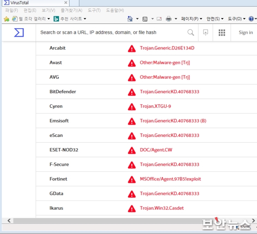The width and height of the screenshot is (257, 234).
Task: Click Trojan.Win32.Casdet detection text
Action: (x=162, y=208)
